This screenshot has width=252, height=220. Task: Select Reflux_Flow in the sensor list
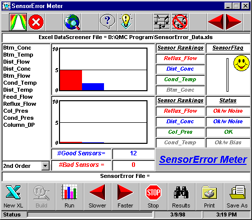[19, 104]
